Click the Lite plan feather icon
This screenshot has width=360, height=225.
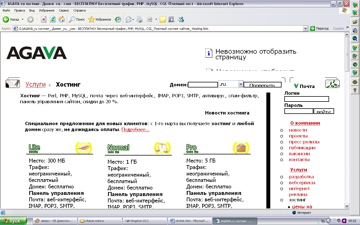pos(84,148)
